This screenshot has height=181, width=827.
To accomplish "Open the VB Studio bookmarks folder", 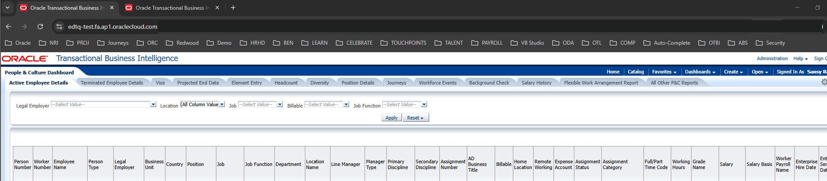I will 527,43.
